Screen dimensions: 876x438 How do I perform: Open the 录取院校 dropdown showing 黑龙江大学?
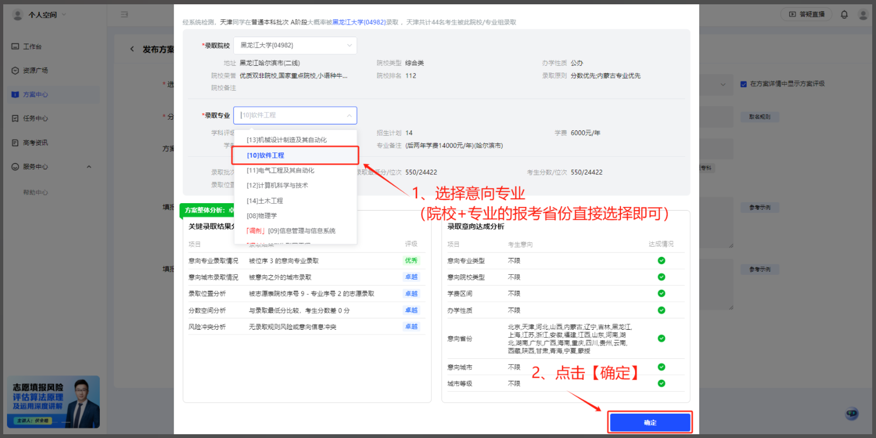295,45
